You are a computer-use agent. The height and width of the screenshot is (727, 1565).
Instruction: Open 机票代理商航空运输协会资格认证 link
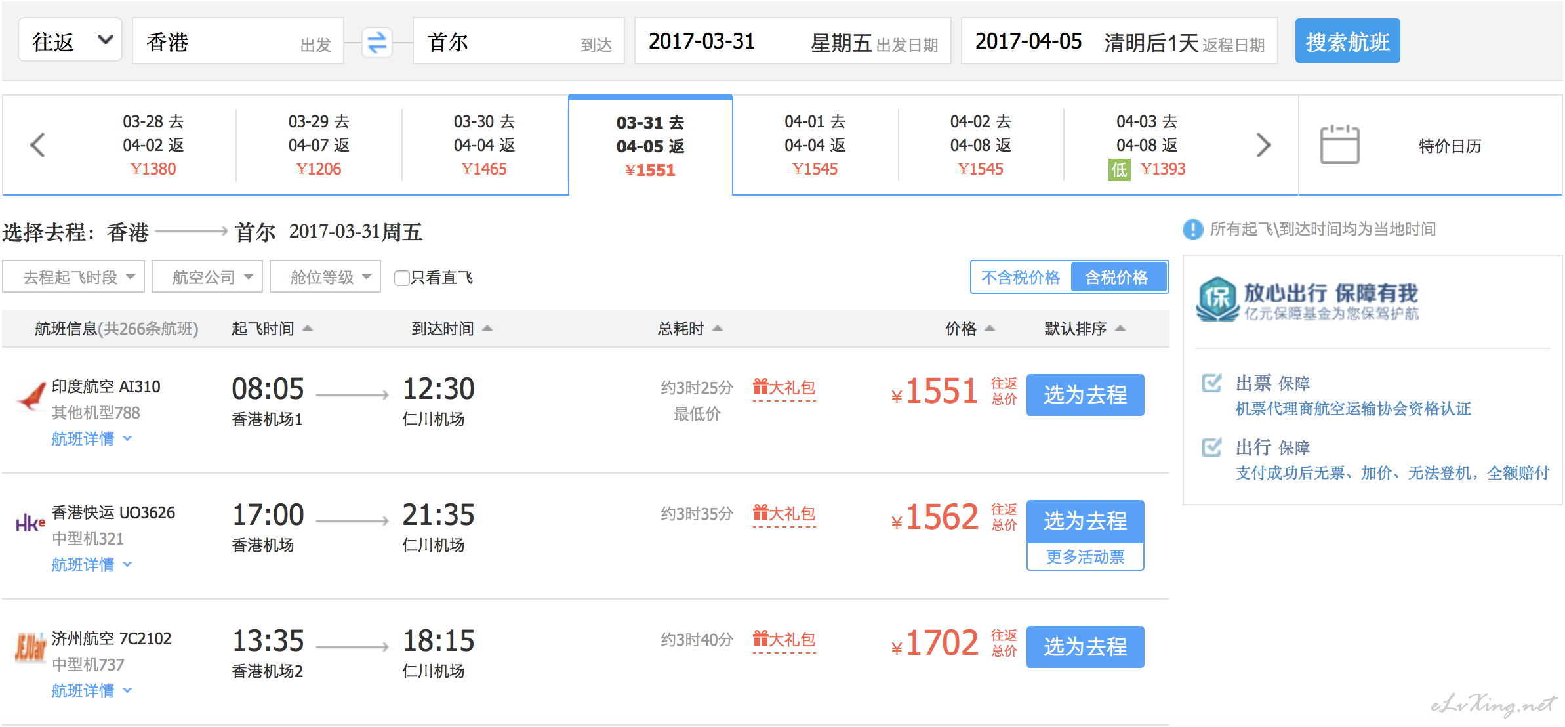click(1352, 409)
